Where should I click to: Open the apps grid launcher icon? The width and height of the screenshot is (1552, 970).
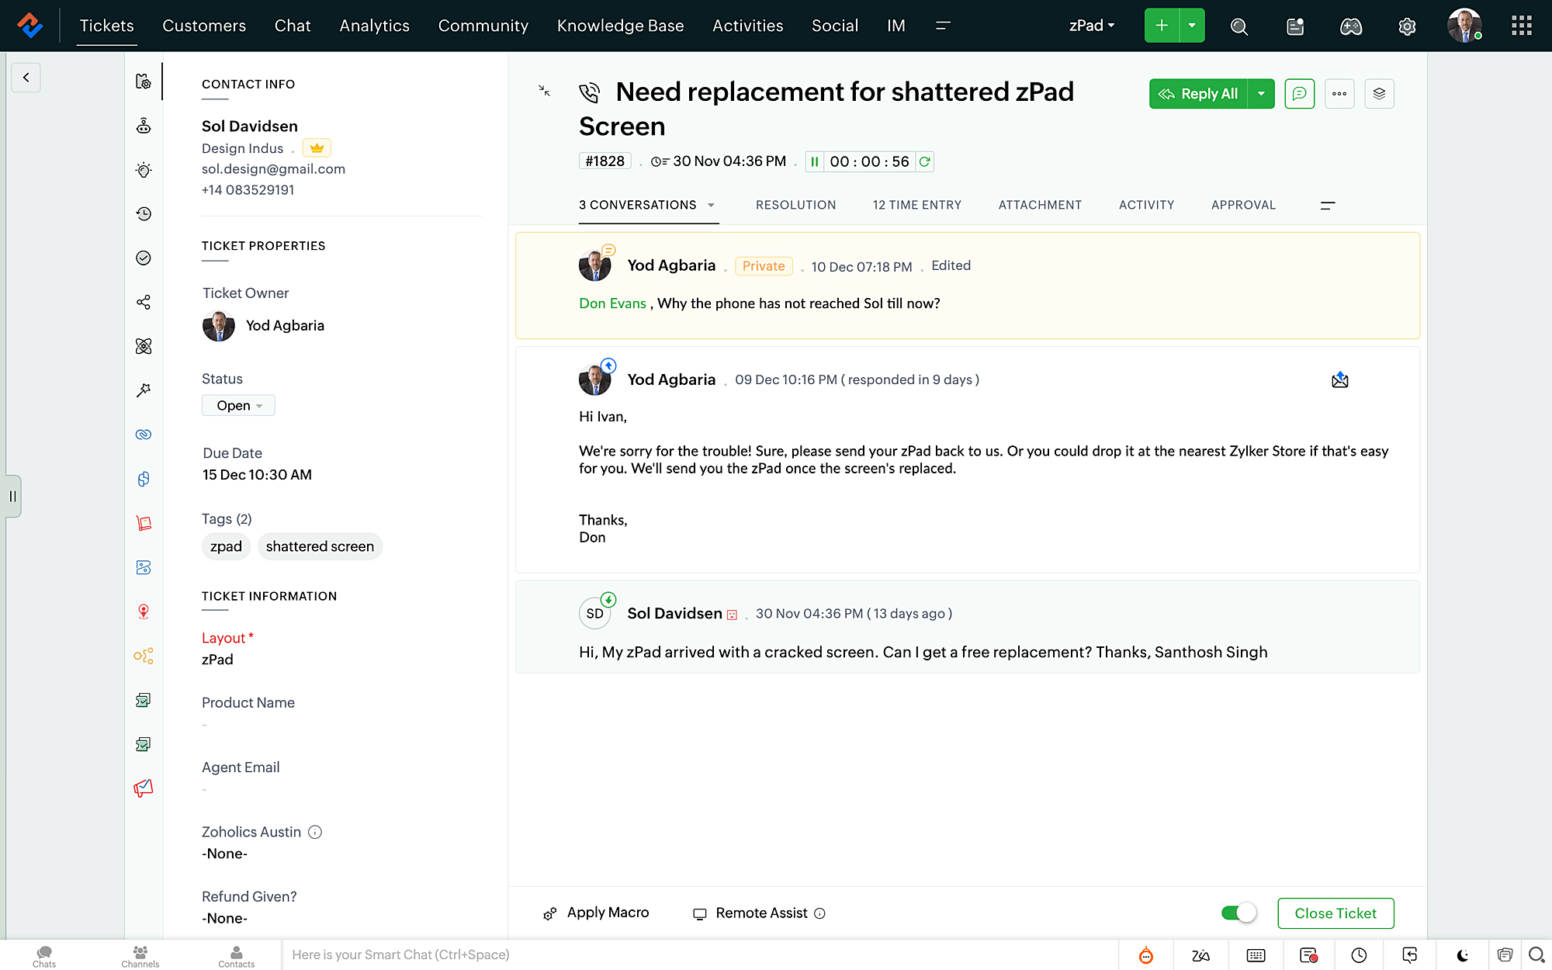pos(1521,26)
